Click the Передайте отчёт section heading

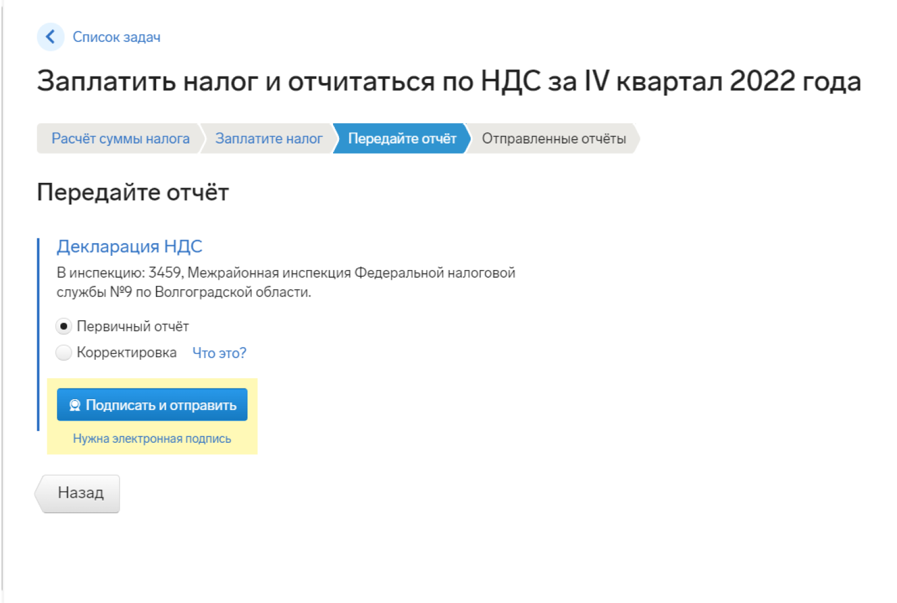coord(133,192)
